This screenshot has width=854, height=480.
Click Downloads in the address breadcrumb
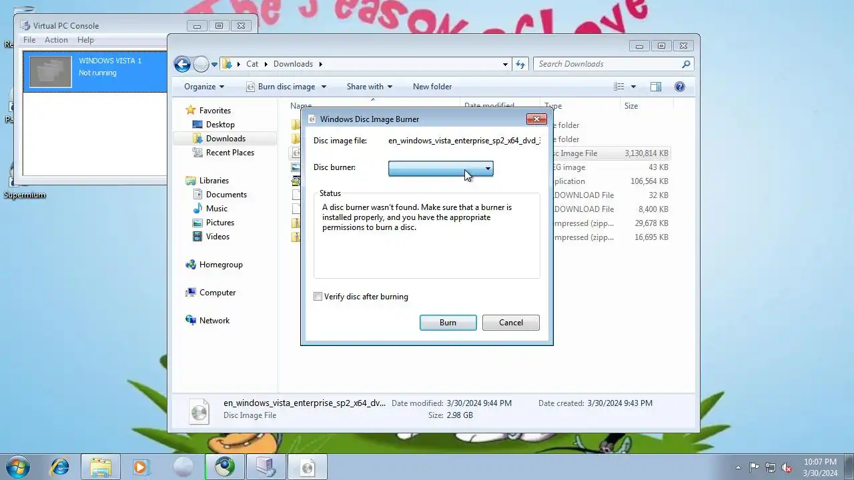point(293,64)
